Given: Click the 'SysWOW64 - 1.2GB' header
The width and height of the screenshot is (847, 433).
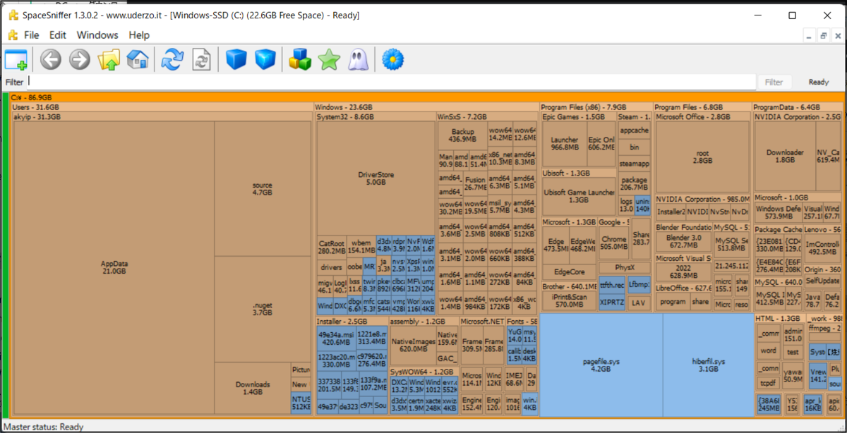Looking at the screenshot, I should coord(423,372).
